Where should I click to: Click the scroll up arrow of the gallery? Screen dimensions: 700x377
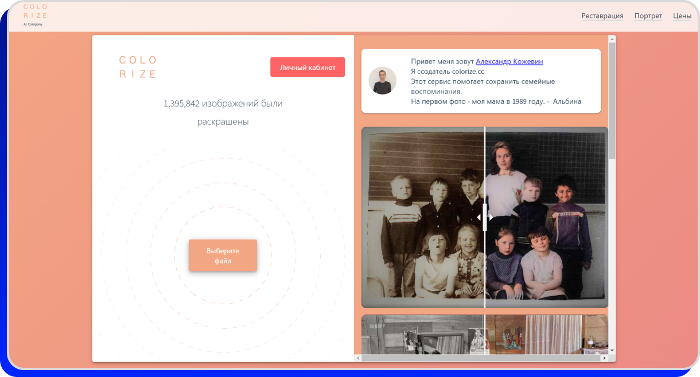point(612,39)
